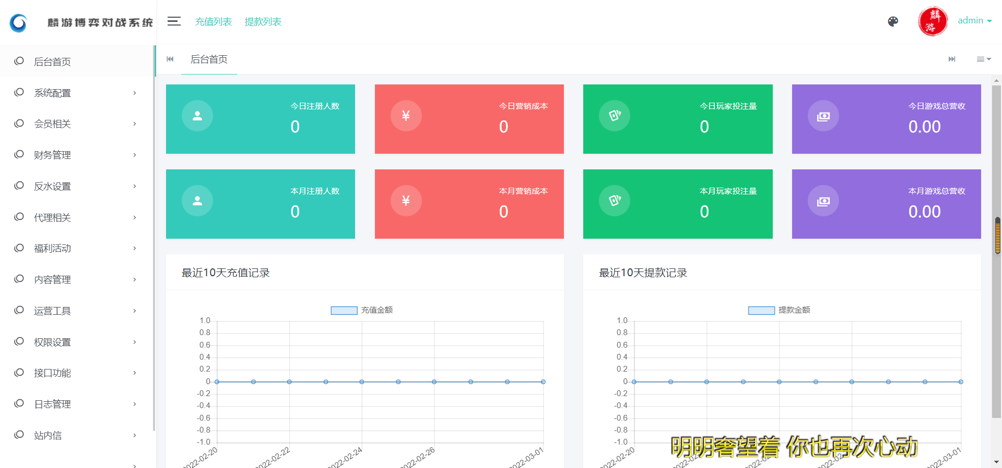Click the hamburger sidebar collapse icon

[x=174, y=21]
